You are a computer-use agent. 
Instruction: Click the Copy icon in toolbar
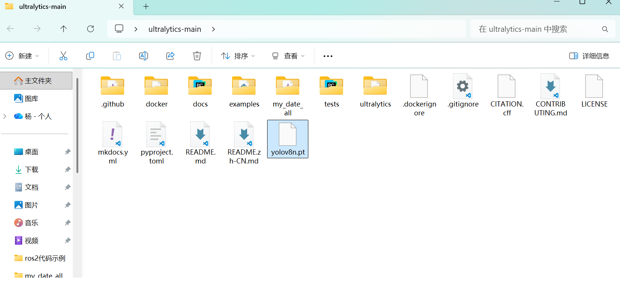click(x=90, y=56)
